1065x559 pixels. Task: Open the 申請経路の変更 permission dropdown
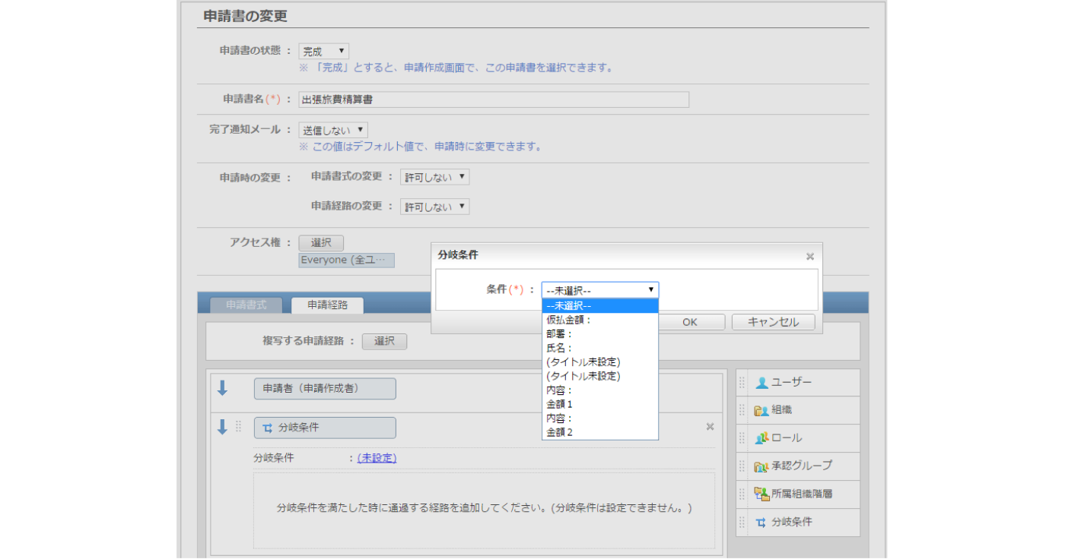435,207
